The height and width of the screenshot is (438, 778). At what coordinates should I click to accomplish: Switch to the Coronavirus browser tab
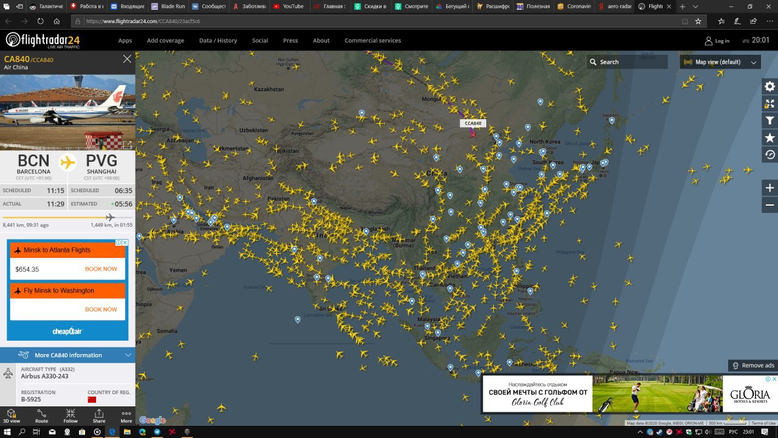(x=574, y=6)
